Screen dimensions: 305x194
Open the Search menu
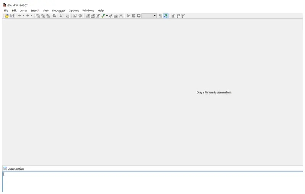[x=35, y=11]
